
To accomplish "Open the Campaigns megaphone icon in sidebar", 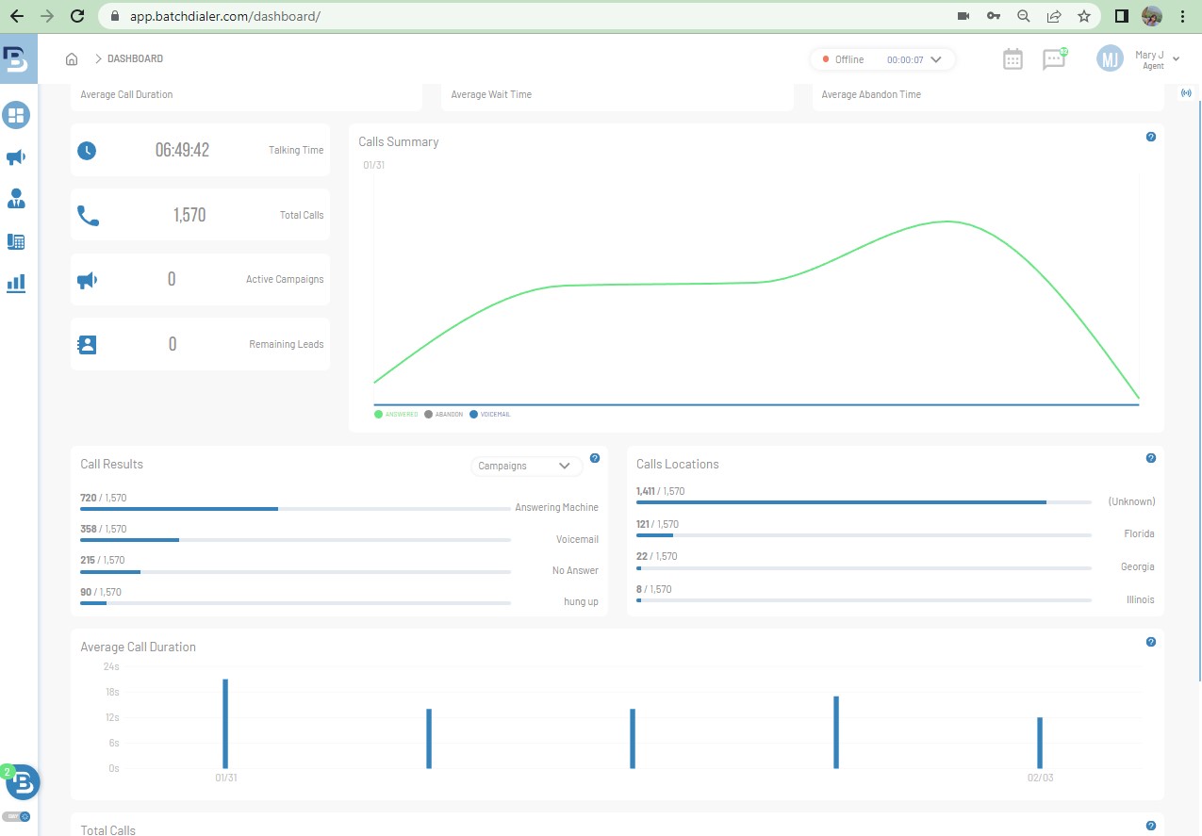I will (x=16, y=157).
